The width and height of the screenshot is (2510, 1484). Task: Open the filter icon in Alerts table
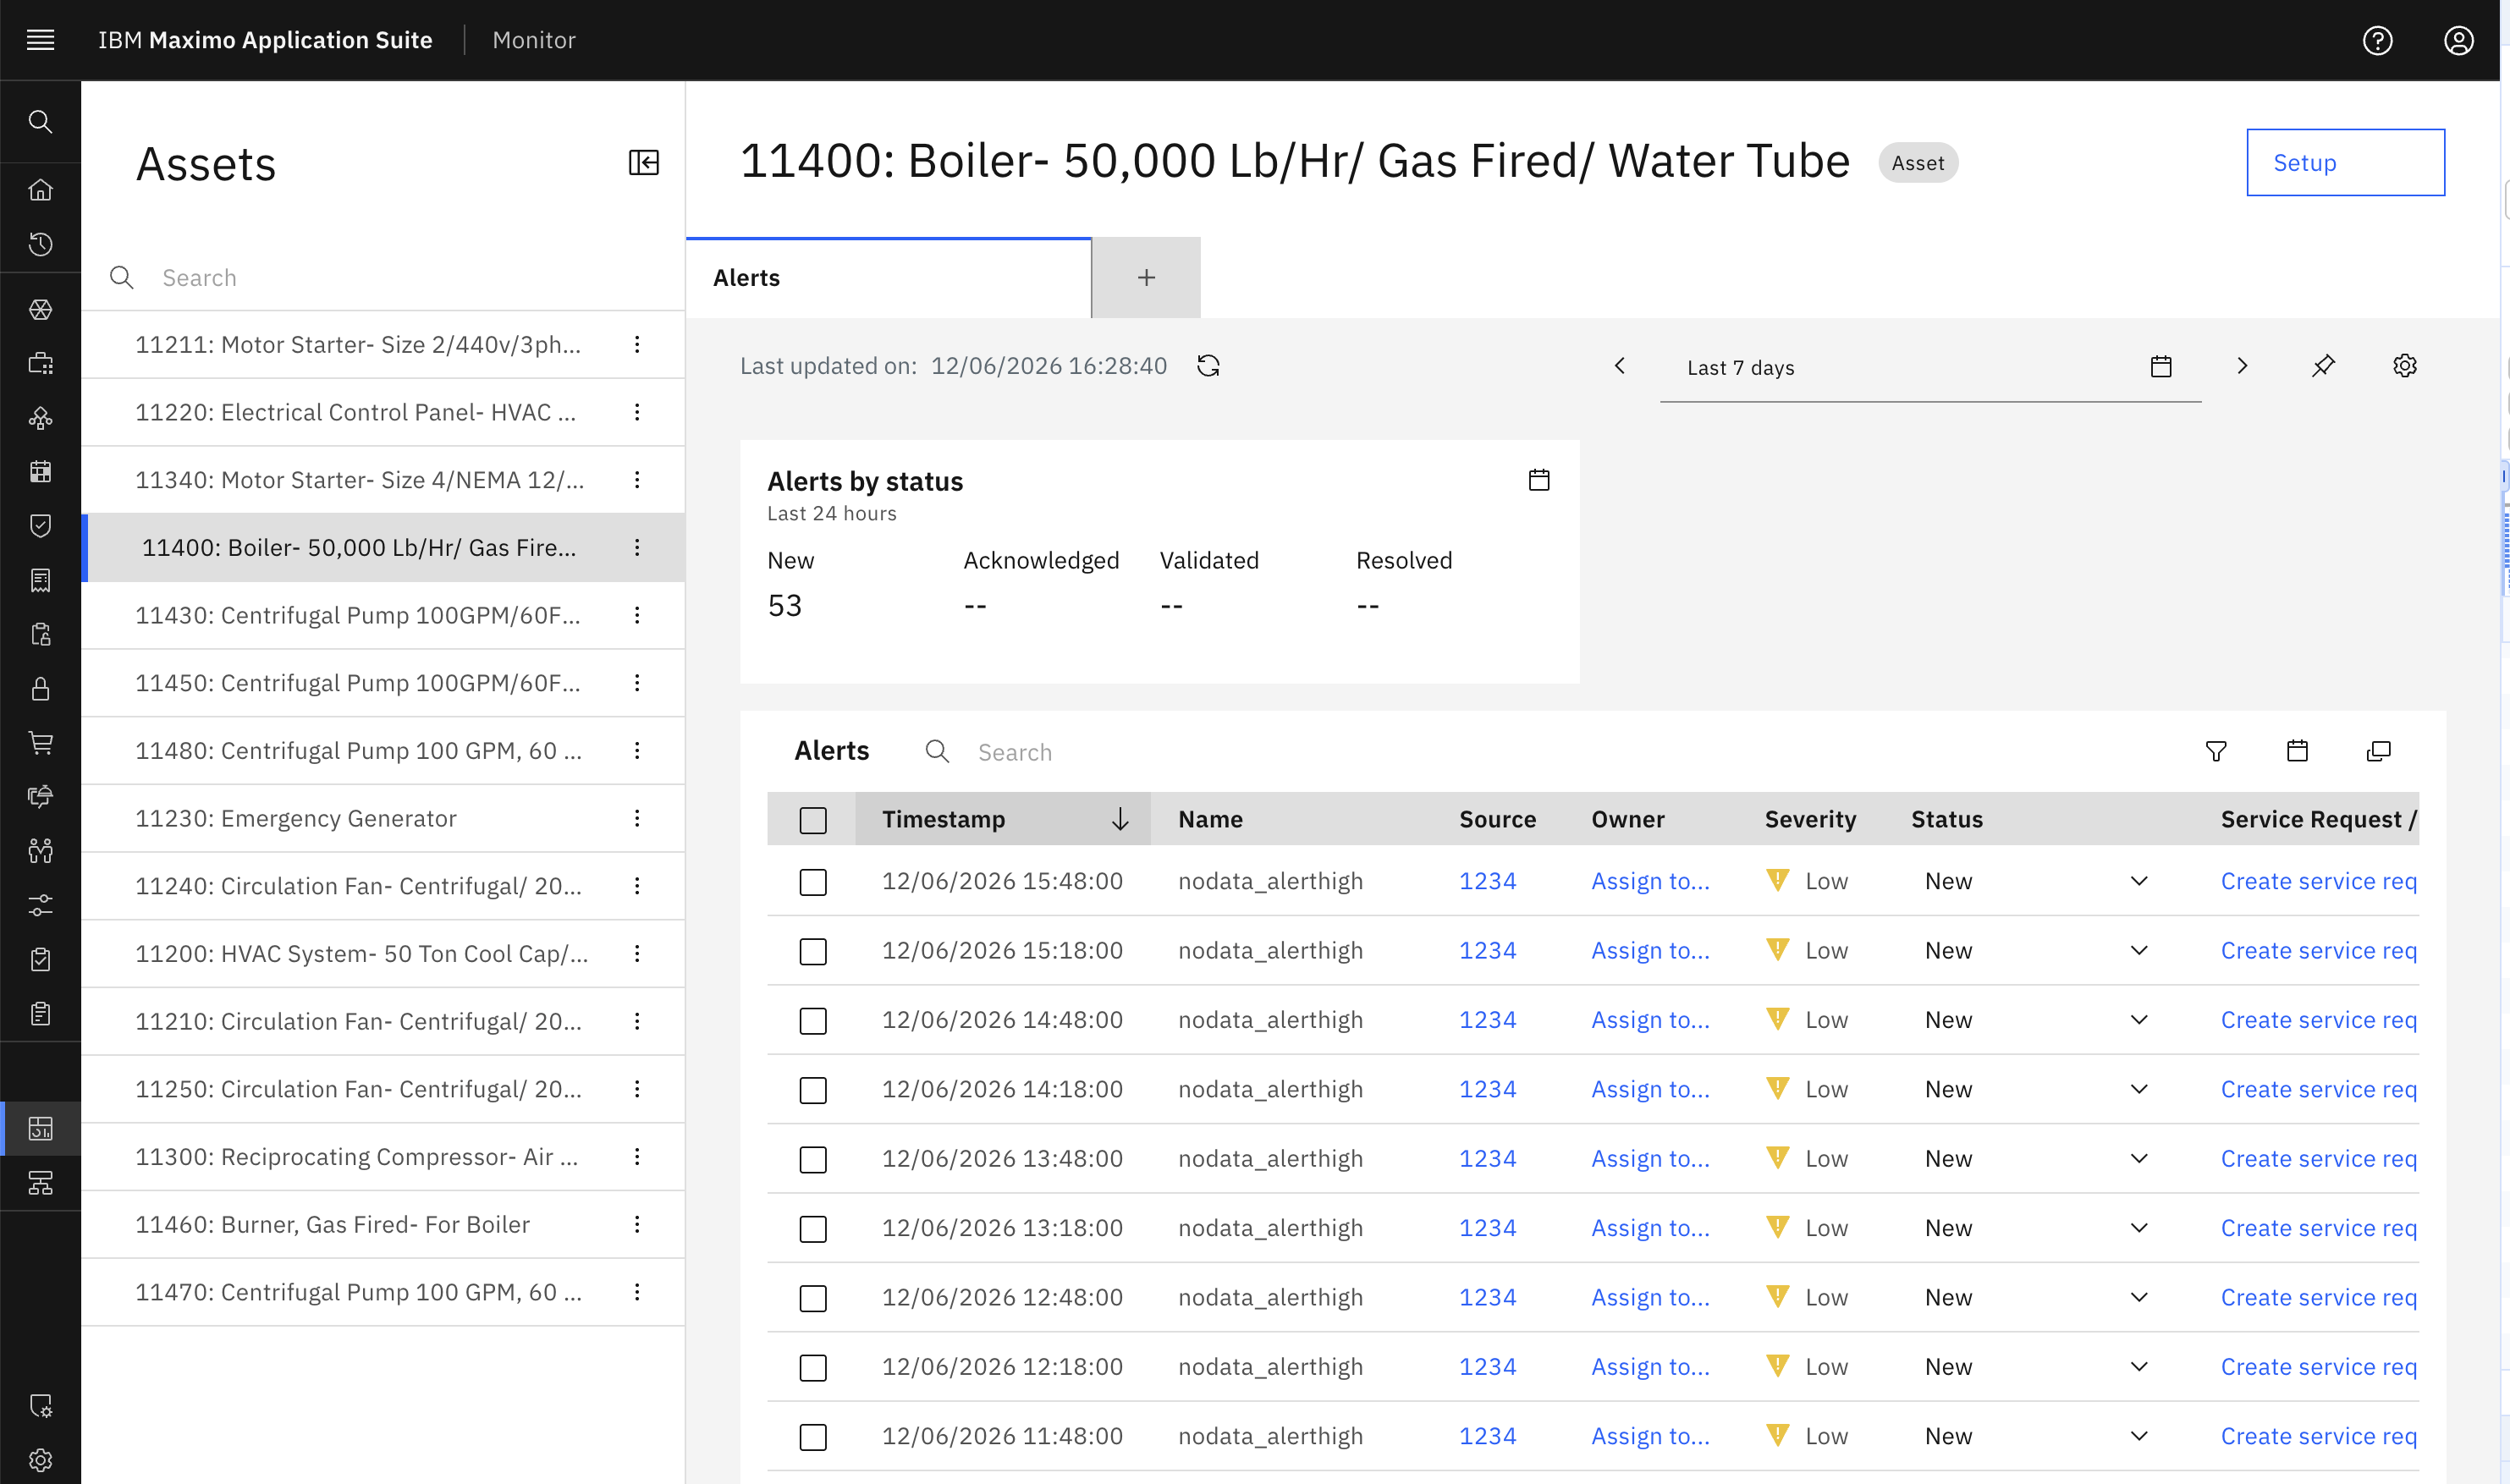coord(2216,751)
